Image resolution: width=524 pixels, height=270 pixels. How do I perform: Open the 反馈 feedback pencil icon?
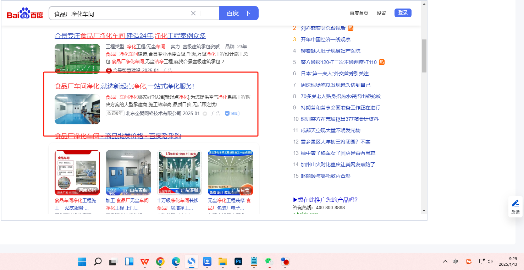515,204
